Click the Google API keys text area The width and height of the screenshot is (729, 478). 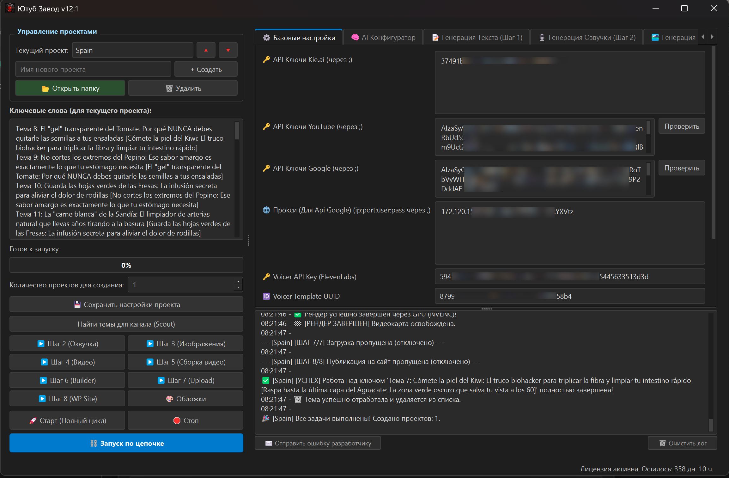click(540, 179)
